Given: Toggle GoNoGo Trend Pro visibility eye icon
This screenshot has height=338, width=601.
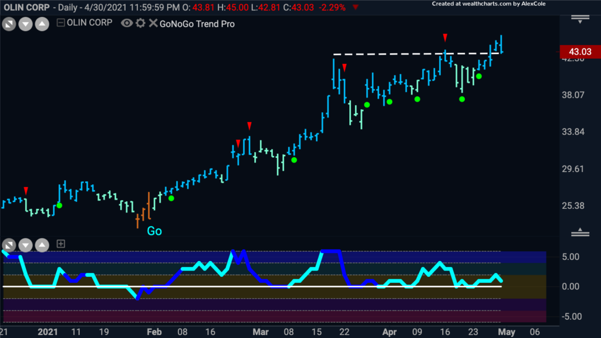Looking at the screenshot, I should coord(127,23).
